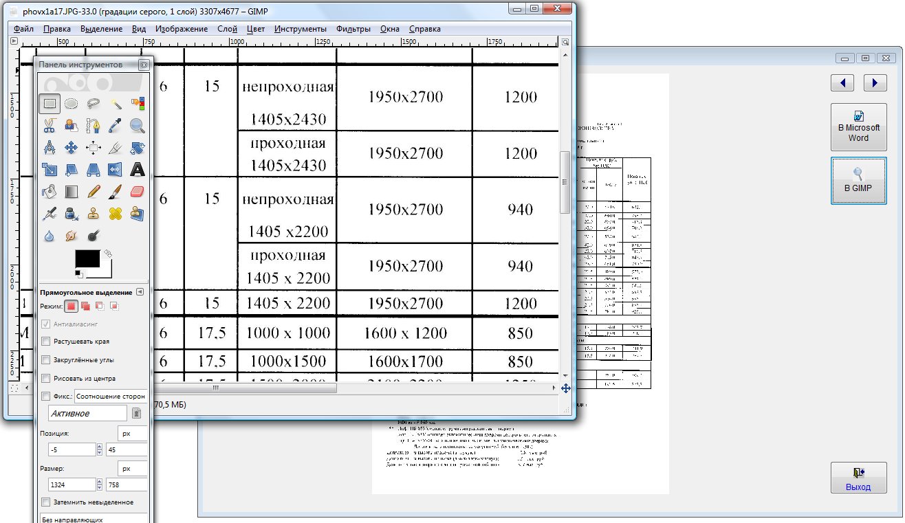The image size is (905, 523).
Task: Select the Move tool
Action: (71, 148)
